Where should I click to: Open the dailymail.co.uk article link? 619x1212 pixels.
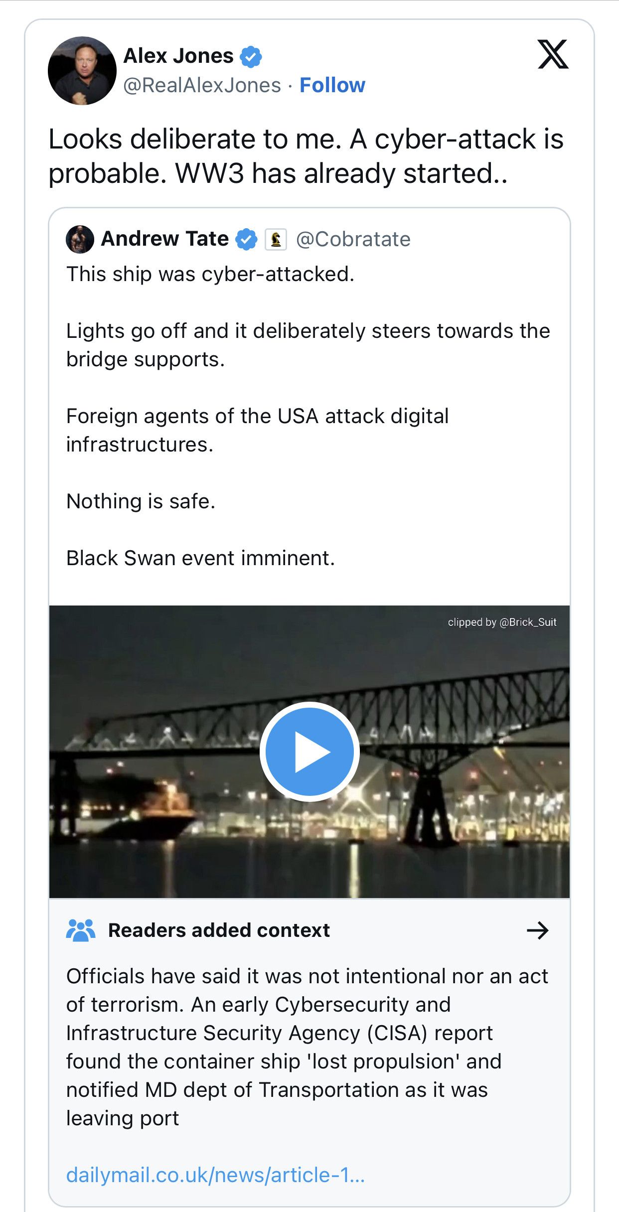(x=216, y=1175)
